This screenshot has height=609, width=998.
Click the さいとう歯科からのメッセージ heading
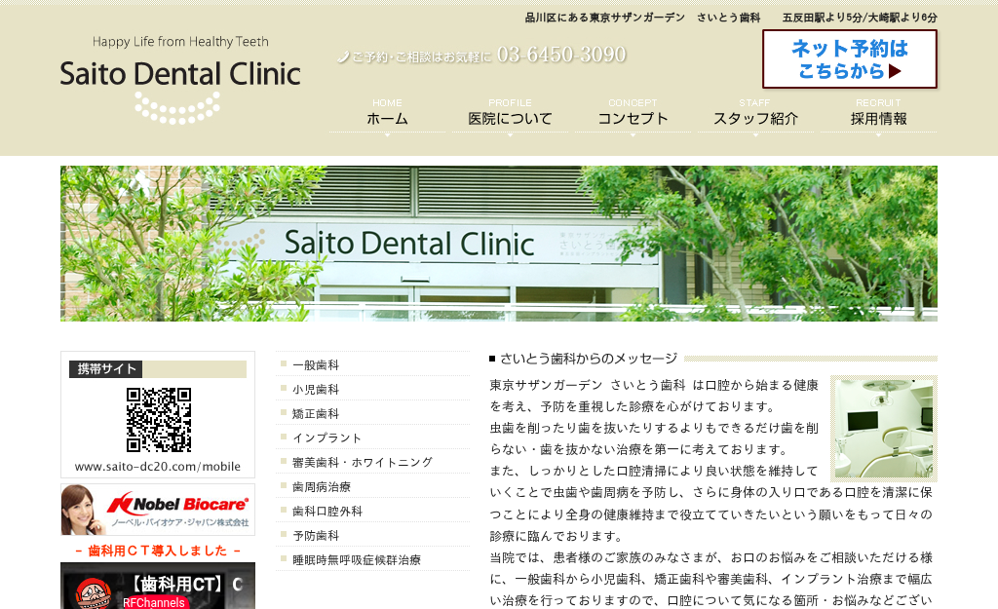point(588,359)
